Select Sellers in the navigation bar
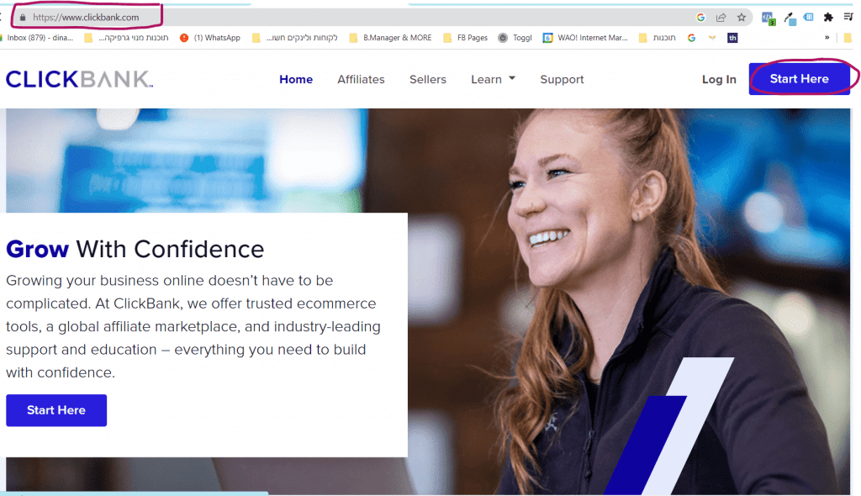 428,80
